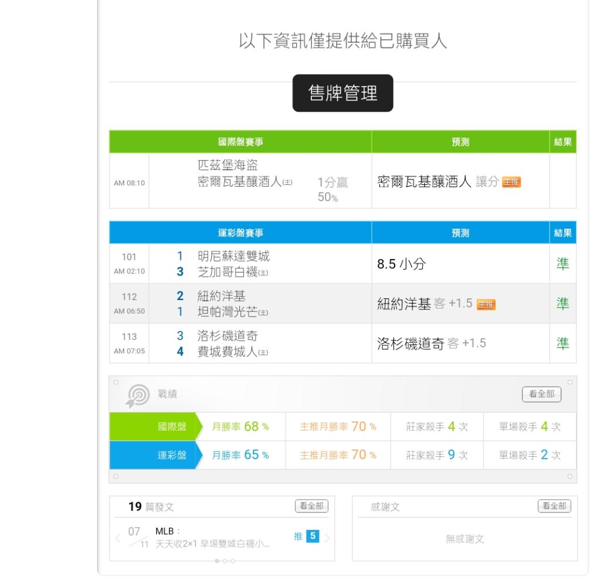The height and width of the screenshot is (585, 607).
Task: Click team 匹茲堡海盜
Action: point(228,165)
